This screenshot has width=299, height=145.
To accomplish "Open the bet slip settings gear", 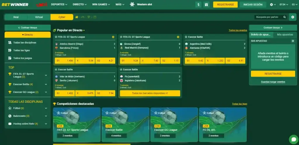I will 293,41.
